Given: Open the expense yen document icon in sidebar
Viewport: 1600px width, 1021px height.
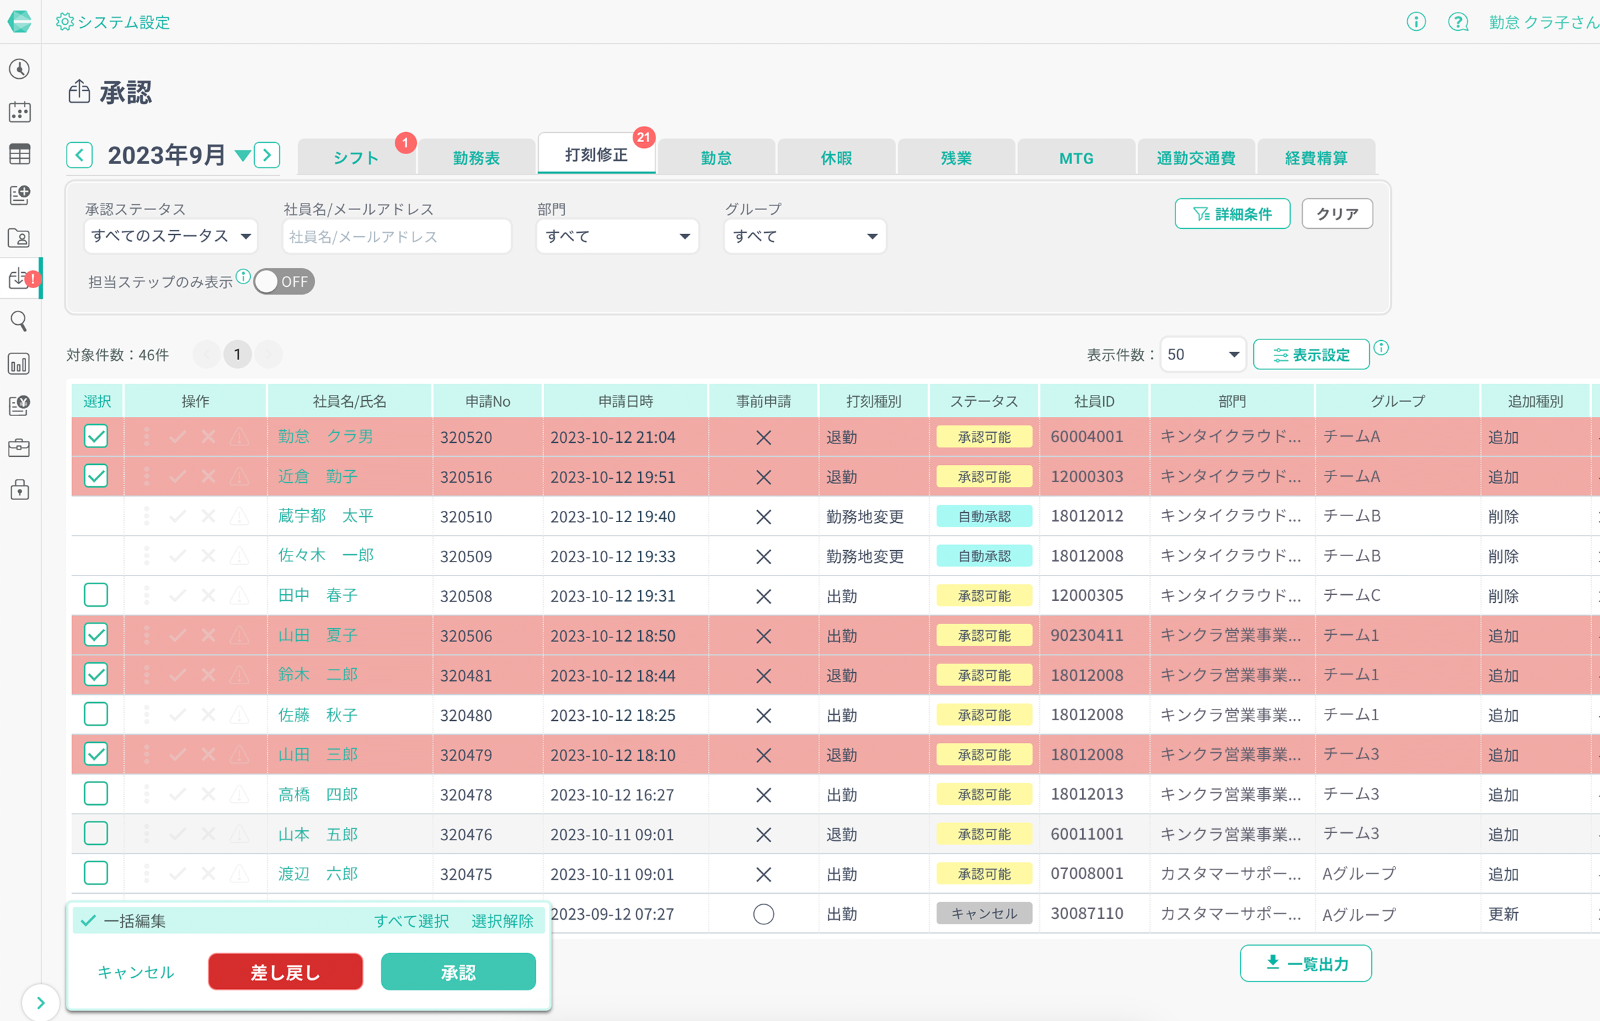Looking at the screenshot, I should pos(19,405).
